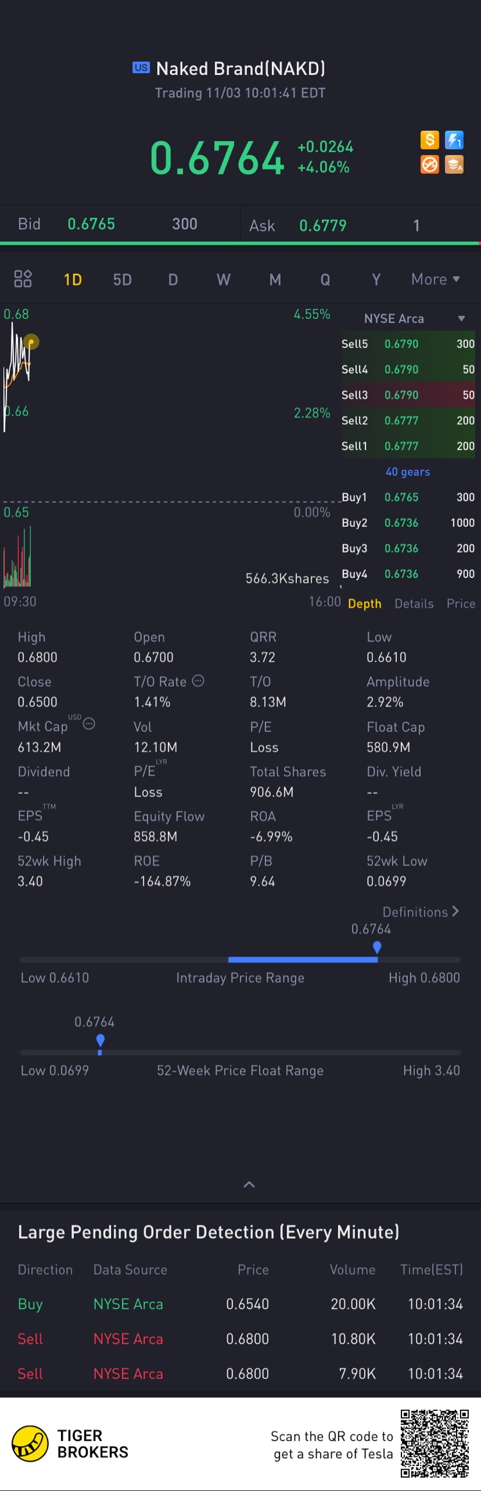The width and height of the screenshot is (481, 1491).
Task: Tap the +4.06% change value
Action: tap(323, 167)
